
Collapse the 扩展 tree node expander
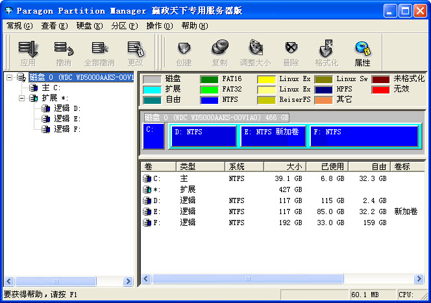click(21, 99)
